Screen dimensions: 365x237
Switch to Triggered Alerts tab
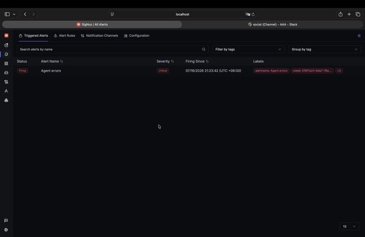point(33,36)
